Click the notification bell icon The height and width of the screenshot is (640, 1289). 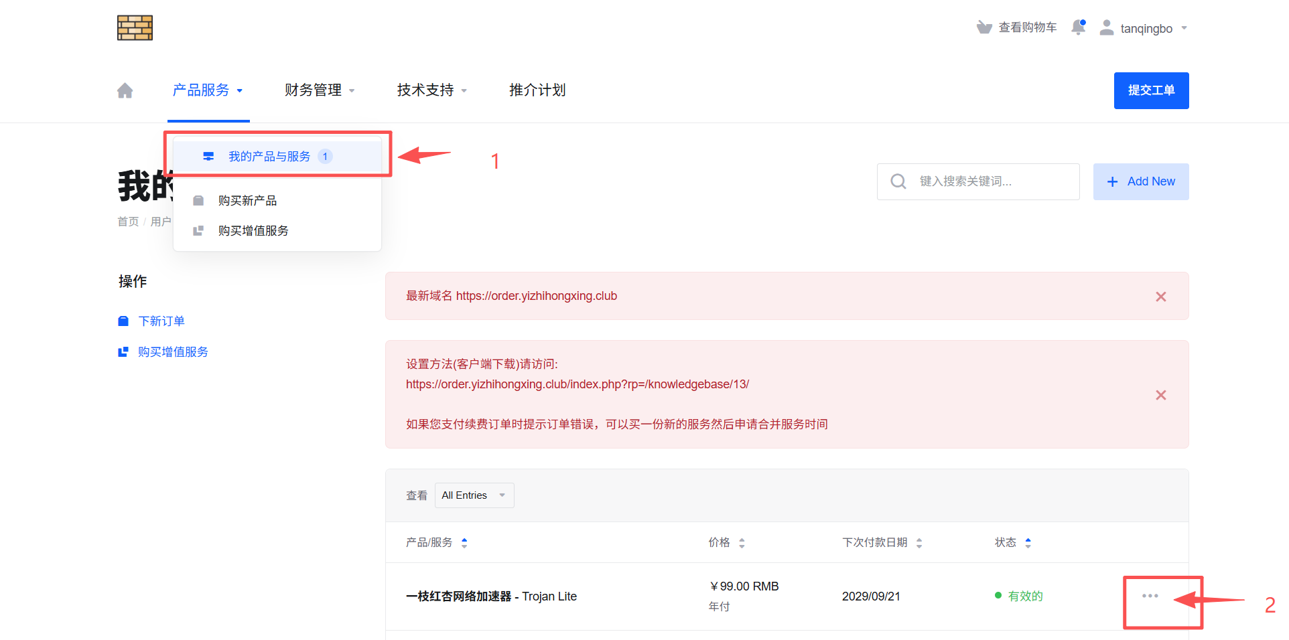coord(1078,27)
